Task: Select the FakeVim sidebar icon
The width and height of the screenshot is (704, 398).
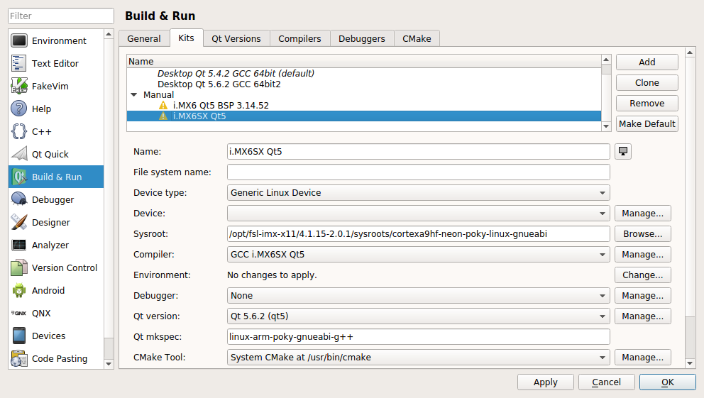Action: (19, 86)
